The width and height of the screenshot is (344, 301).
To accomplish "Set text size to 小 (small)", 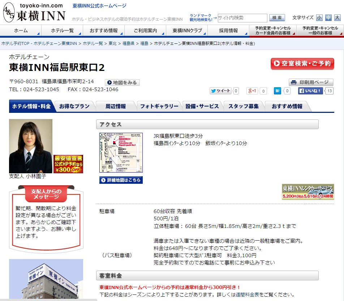I will pos(319,18).
